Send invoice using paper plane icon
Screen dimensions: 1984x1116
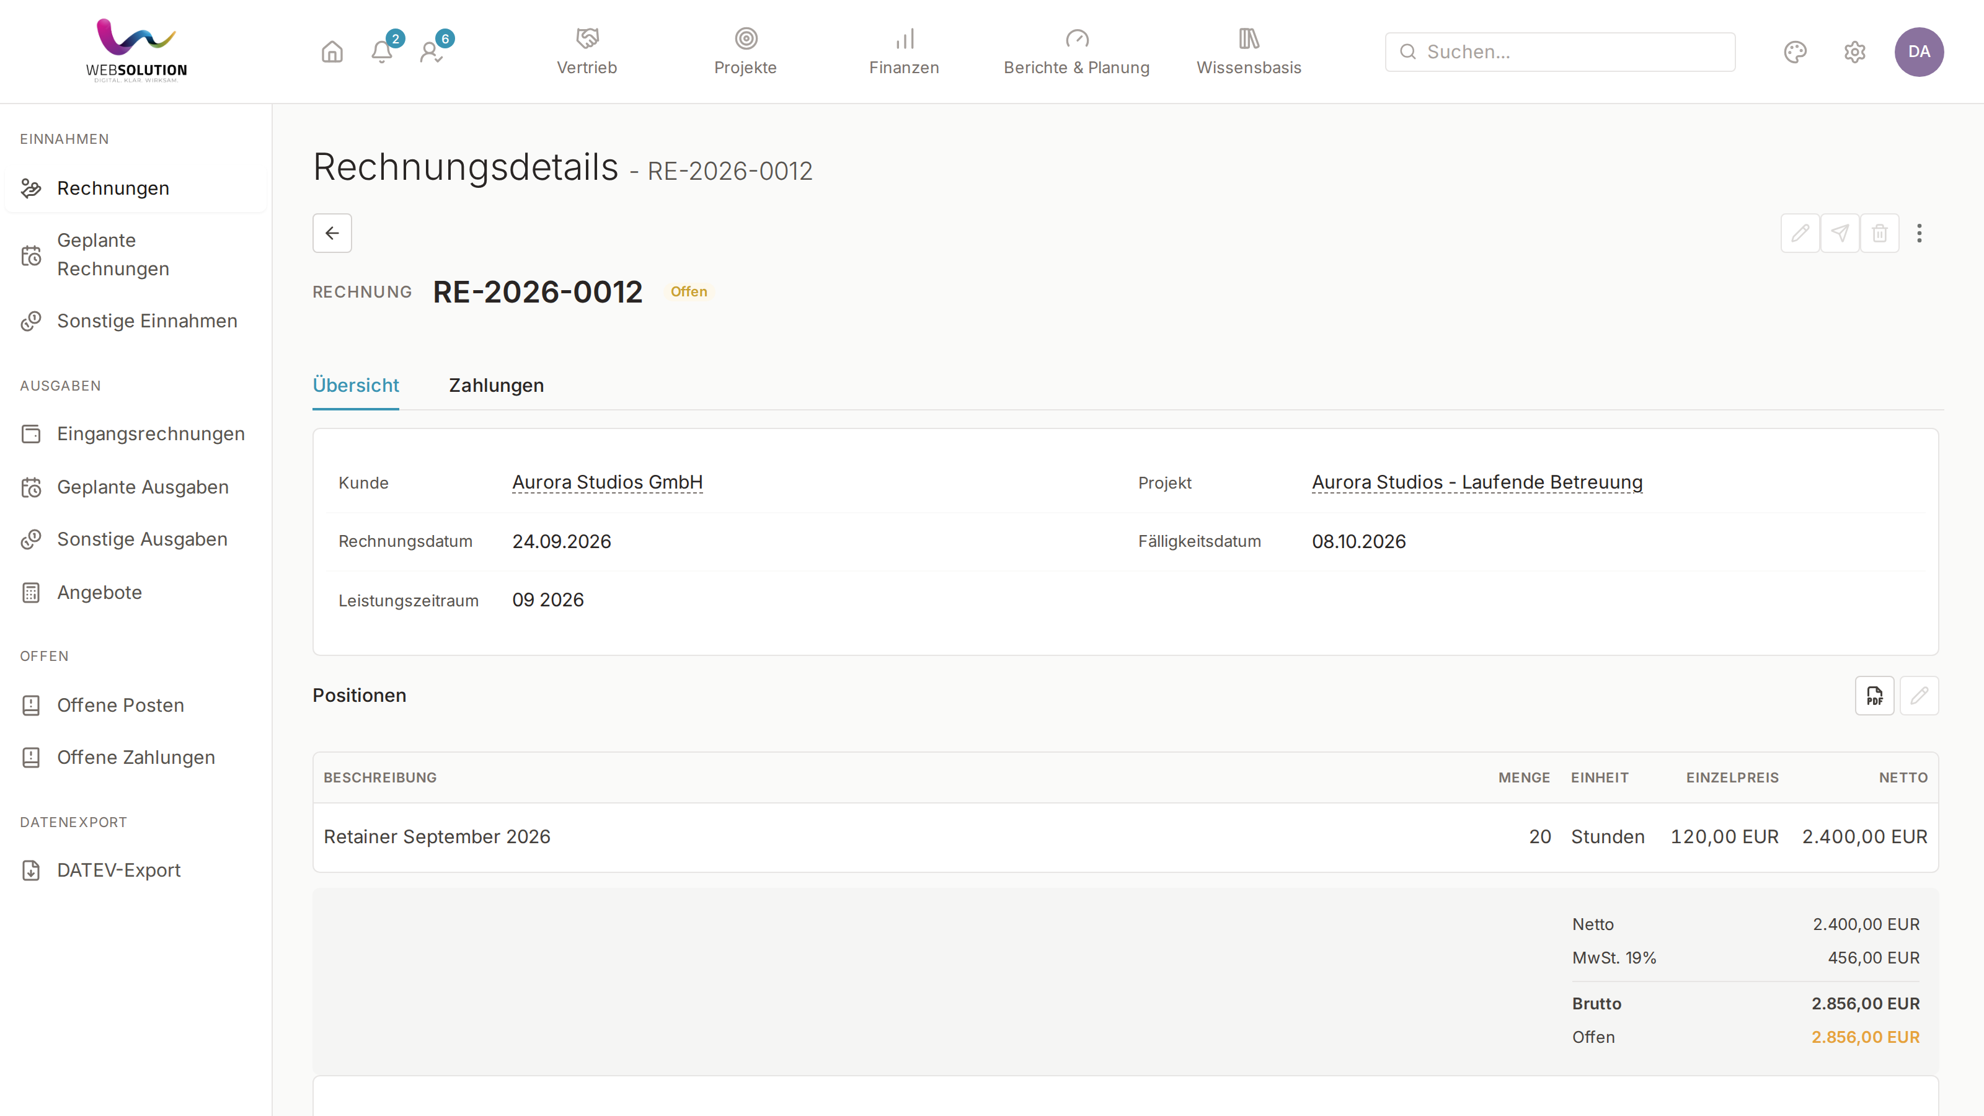(x=1840, y=232)
